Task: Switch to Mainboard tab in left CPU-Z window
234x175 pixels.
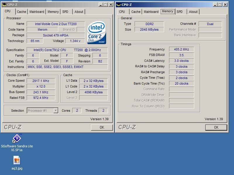Action: point(37,12)
